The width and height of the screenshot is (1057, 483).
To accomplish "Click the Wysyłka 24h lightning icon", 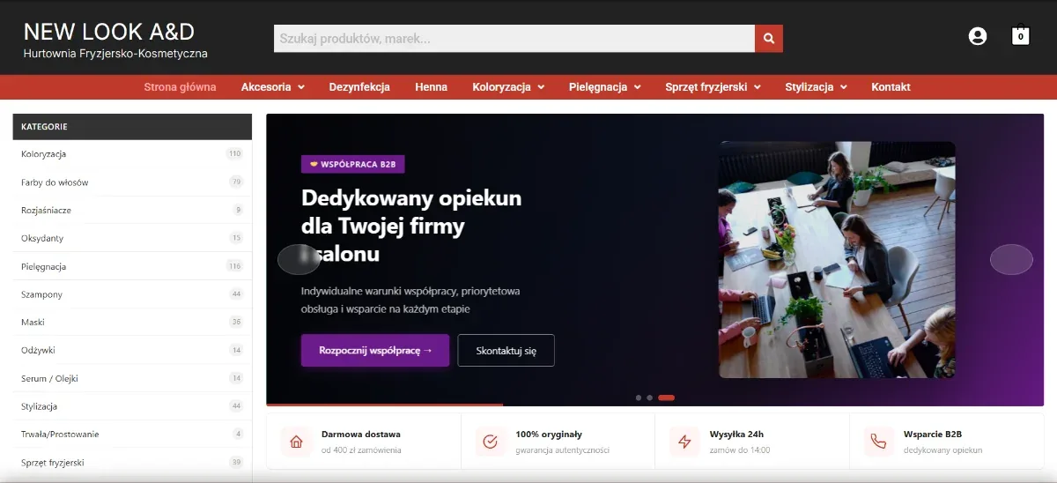I will pos(684,442).
